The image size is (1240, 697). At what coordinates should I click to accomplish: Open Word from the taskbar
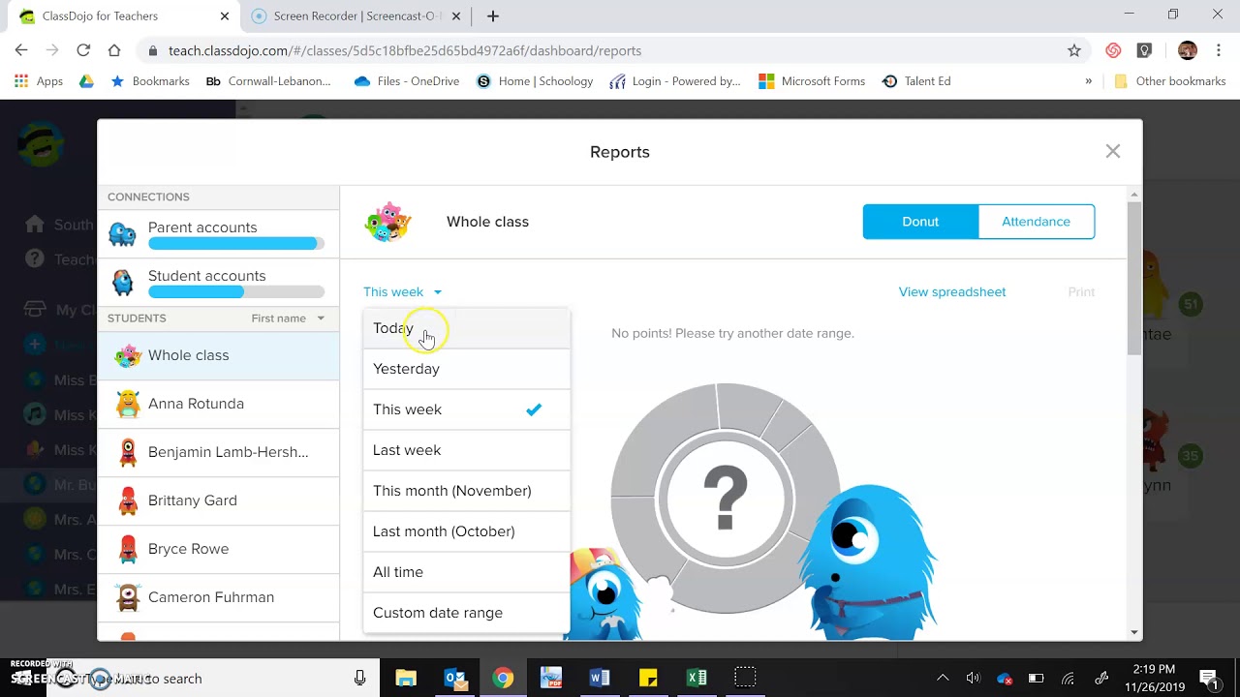[599, 678]
